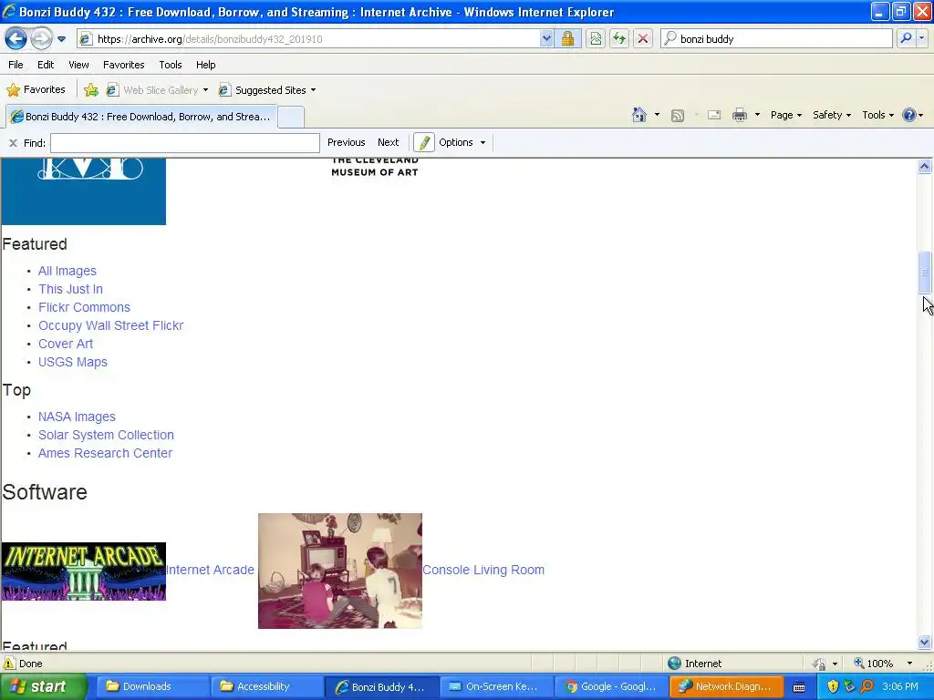Open the recent pages dropdown arrow
Image resolution: width=934 pixels, height=700 pixels.
(x=61, y=39)
